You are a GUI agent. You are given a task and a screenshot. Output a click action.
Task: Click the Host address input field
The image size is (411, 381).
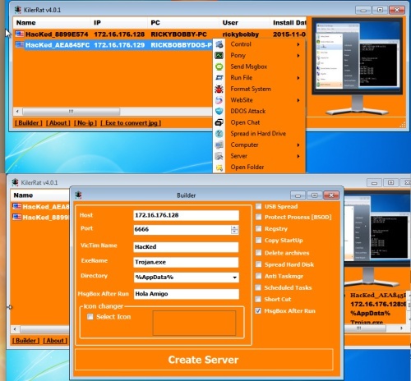click(x=186, y=215)
